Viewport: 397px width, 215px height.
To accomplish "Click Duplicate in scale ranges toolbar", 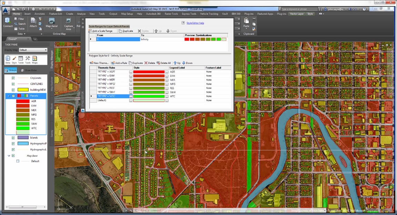I will [126, 31].
